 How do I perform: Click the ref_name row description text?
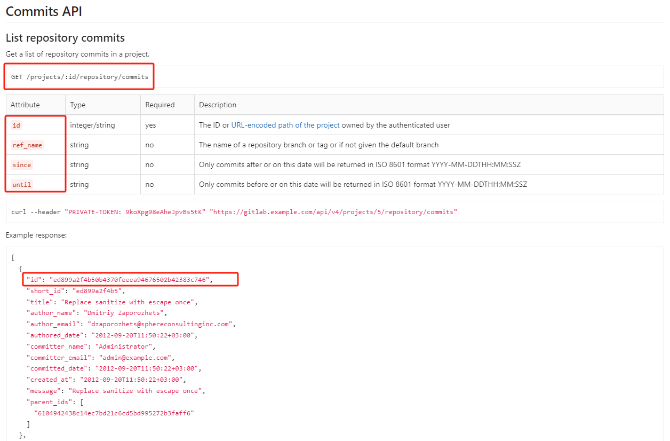click(319, 145)
